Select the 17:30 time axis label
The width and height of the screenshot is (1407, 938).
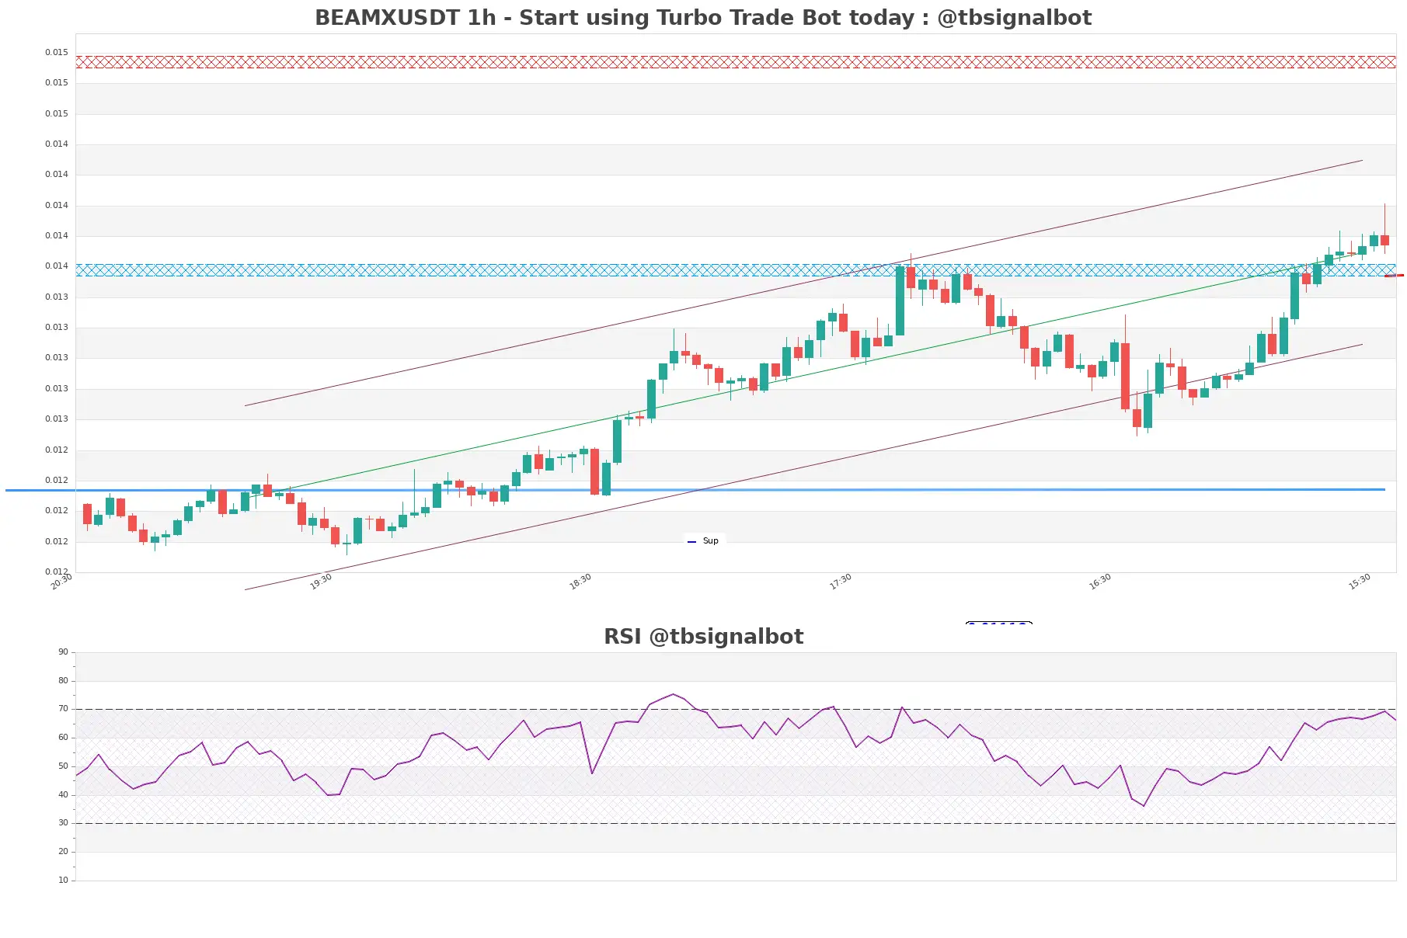(841, 582)
